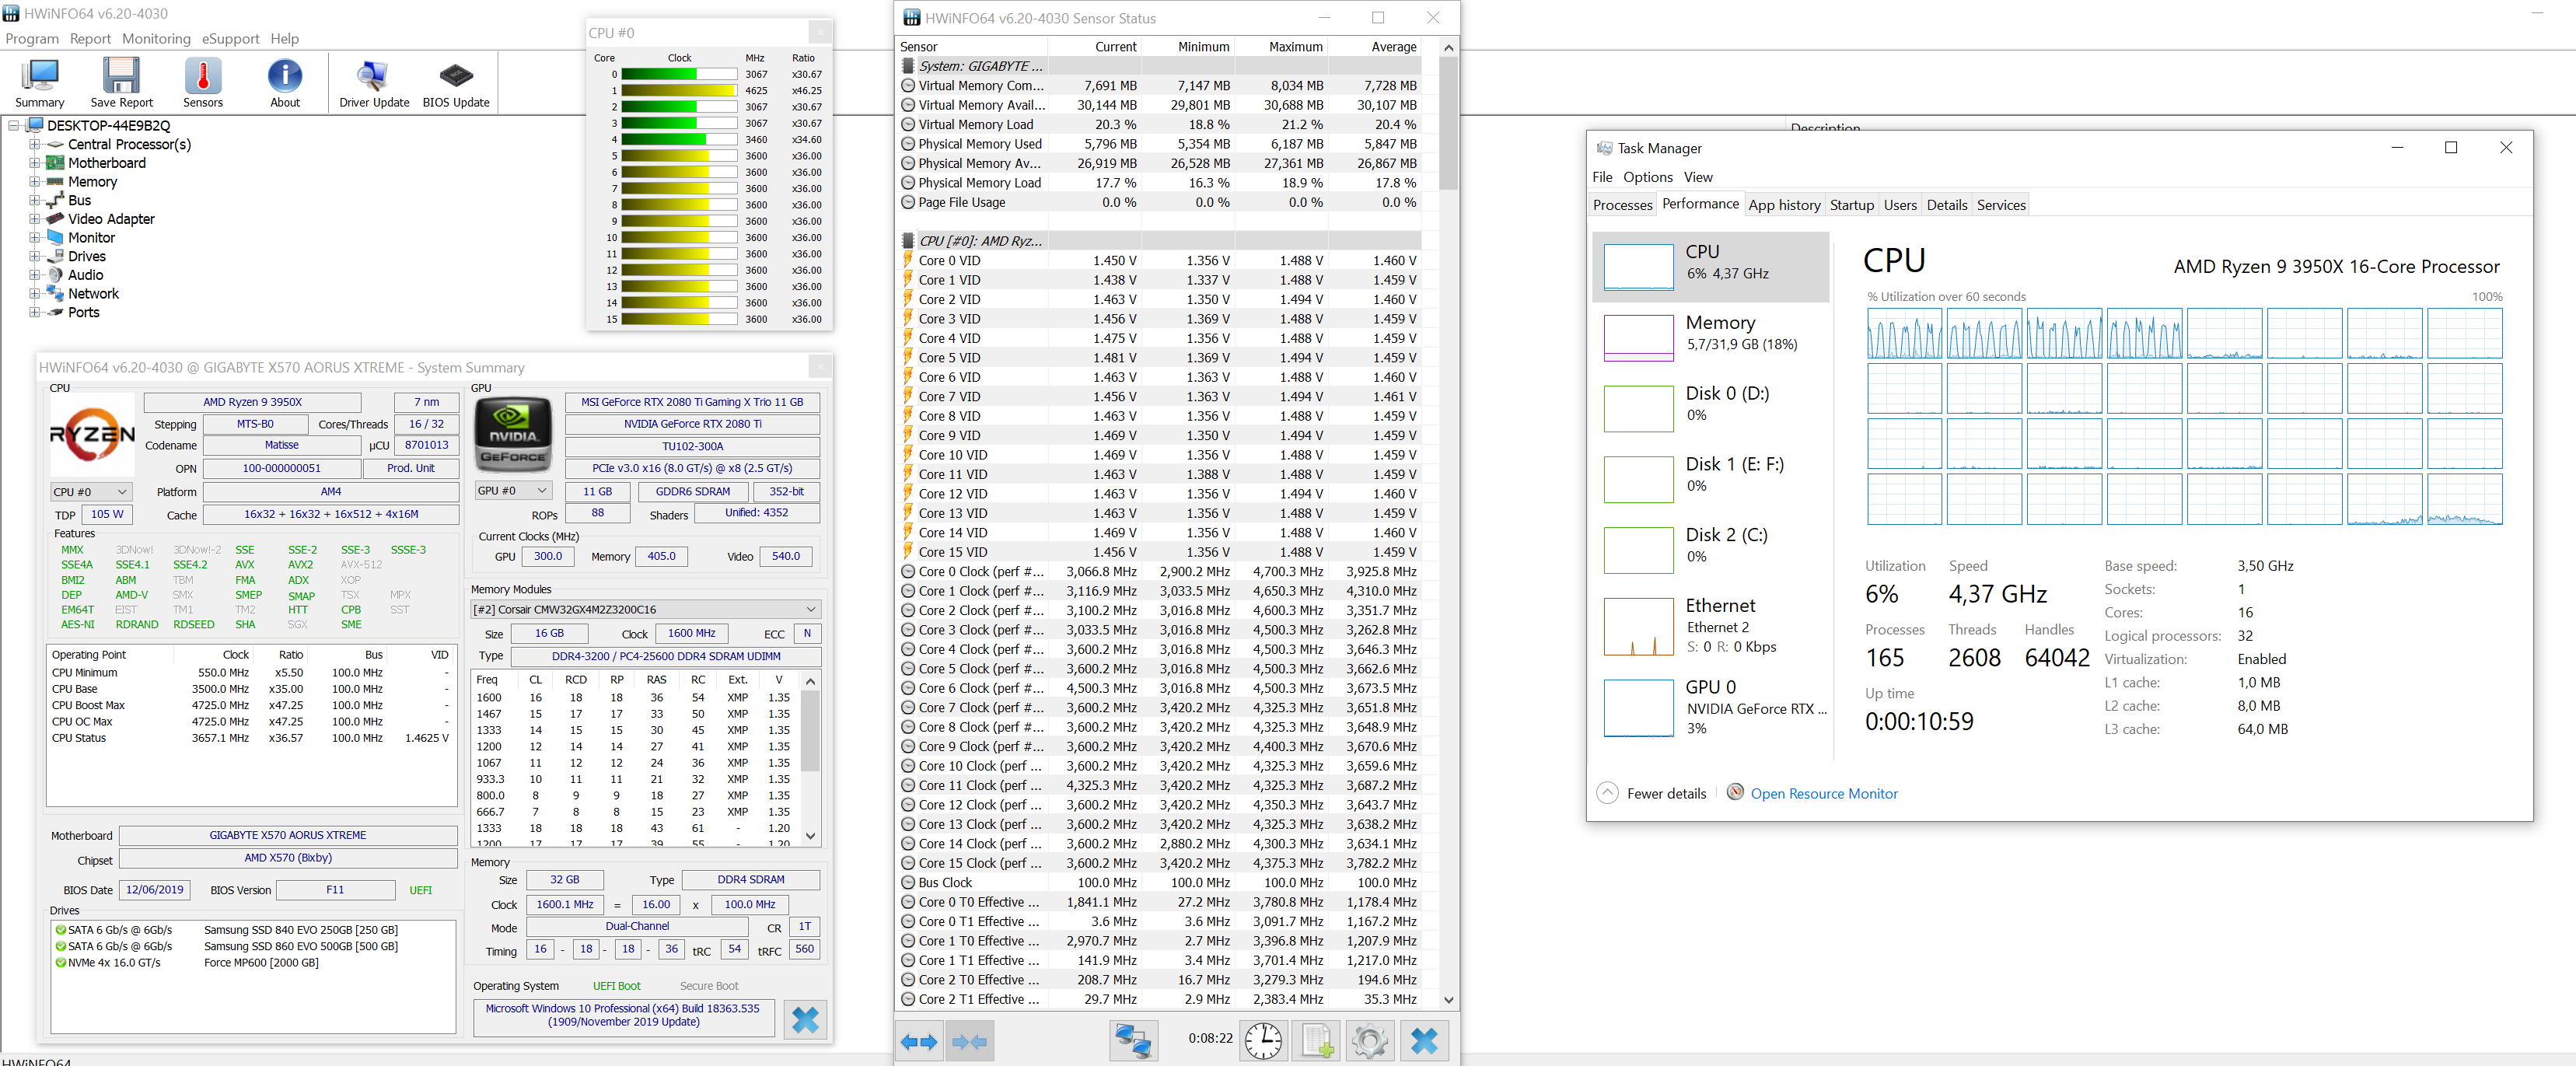Click the expand columns blue arrows icon
Screen dimensions: 2576x1066
[919, 1041]
